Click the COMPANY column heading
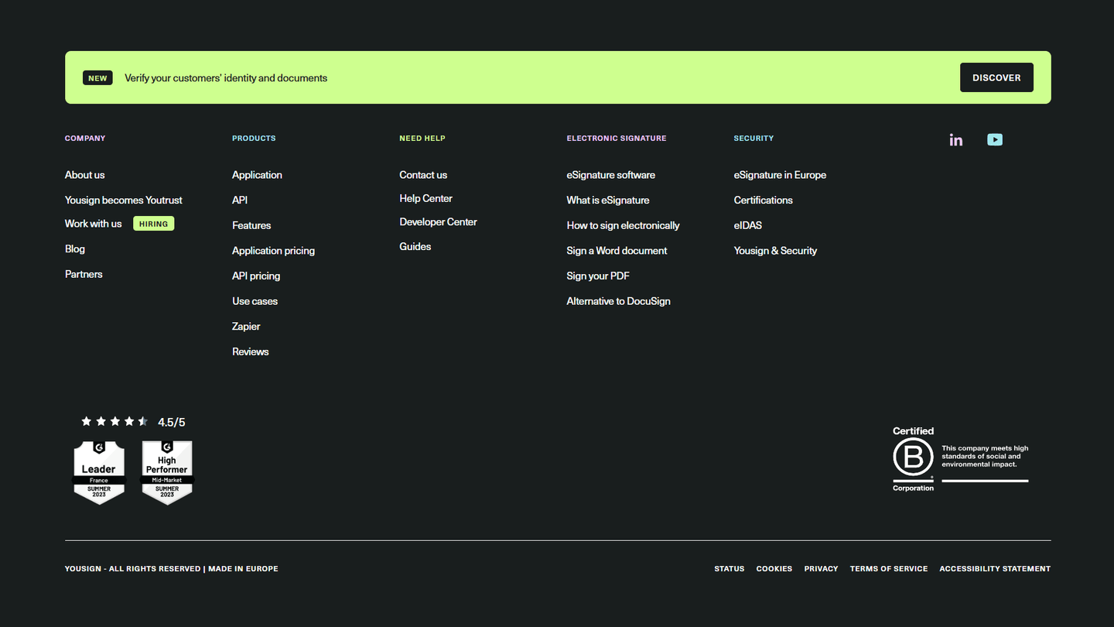 [85, 139]
